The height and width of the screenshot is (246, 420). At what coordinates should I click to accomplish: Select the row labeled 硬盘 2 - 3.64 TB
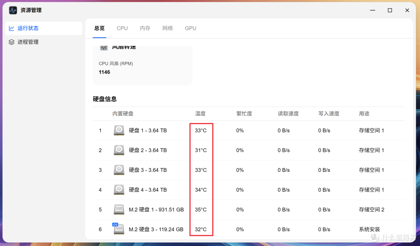click(249, 150)
